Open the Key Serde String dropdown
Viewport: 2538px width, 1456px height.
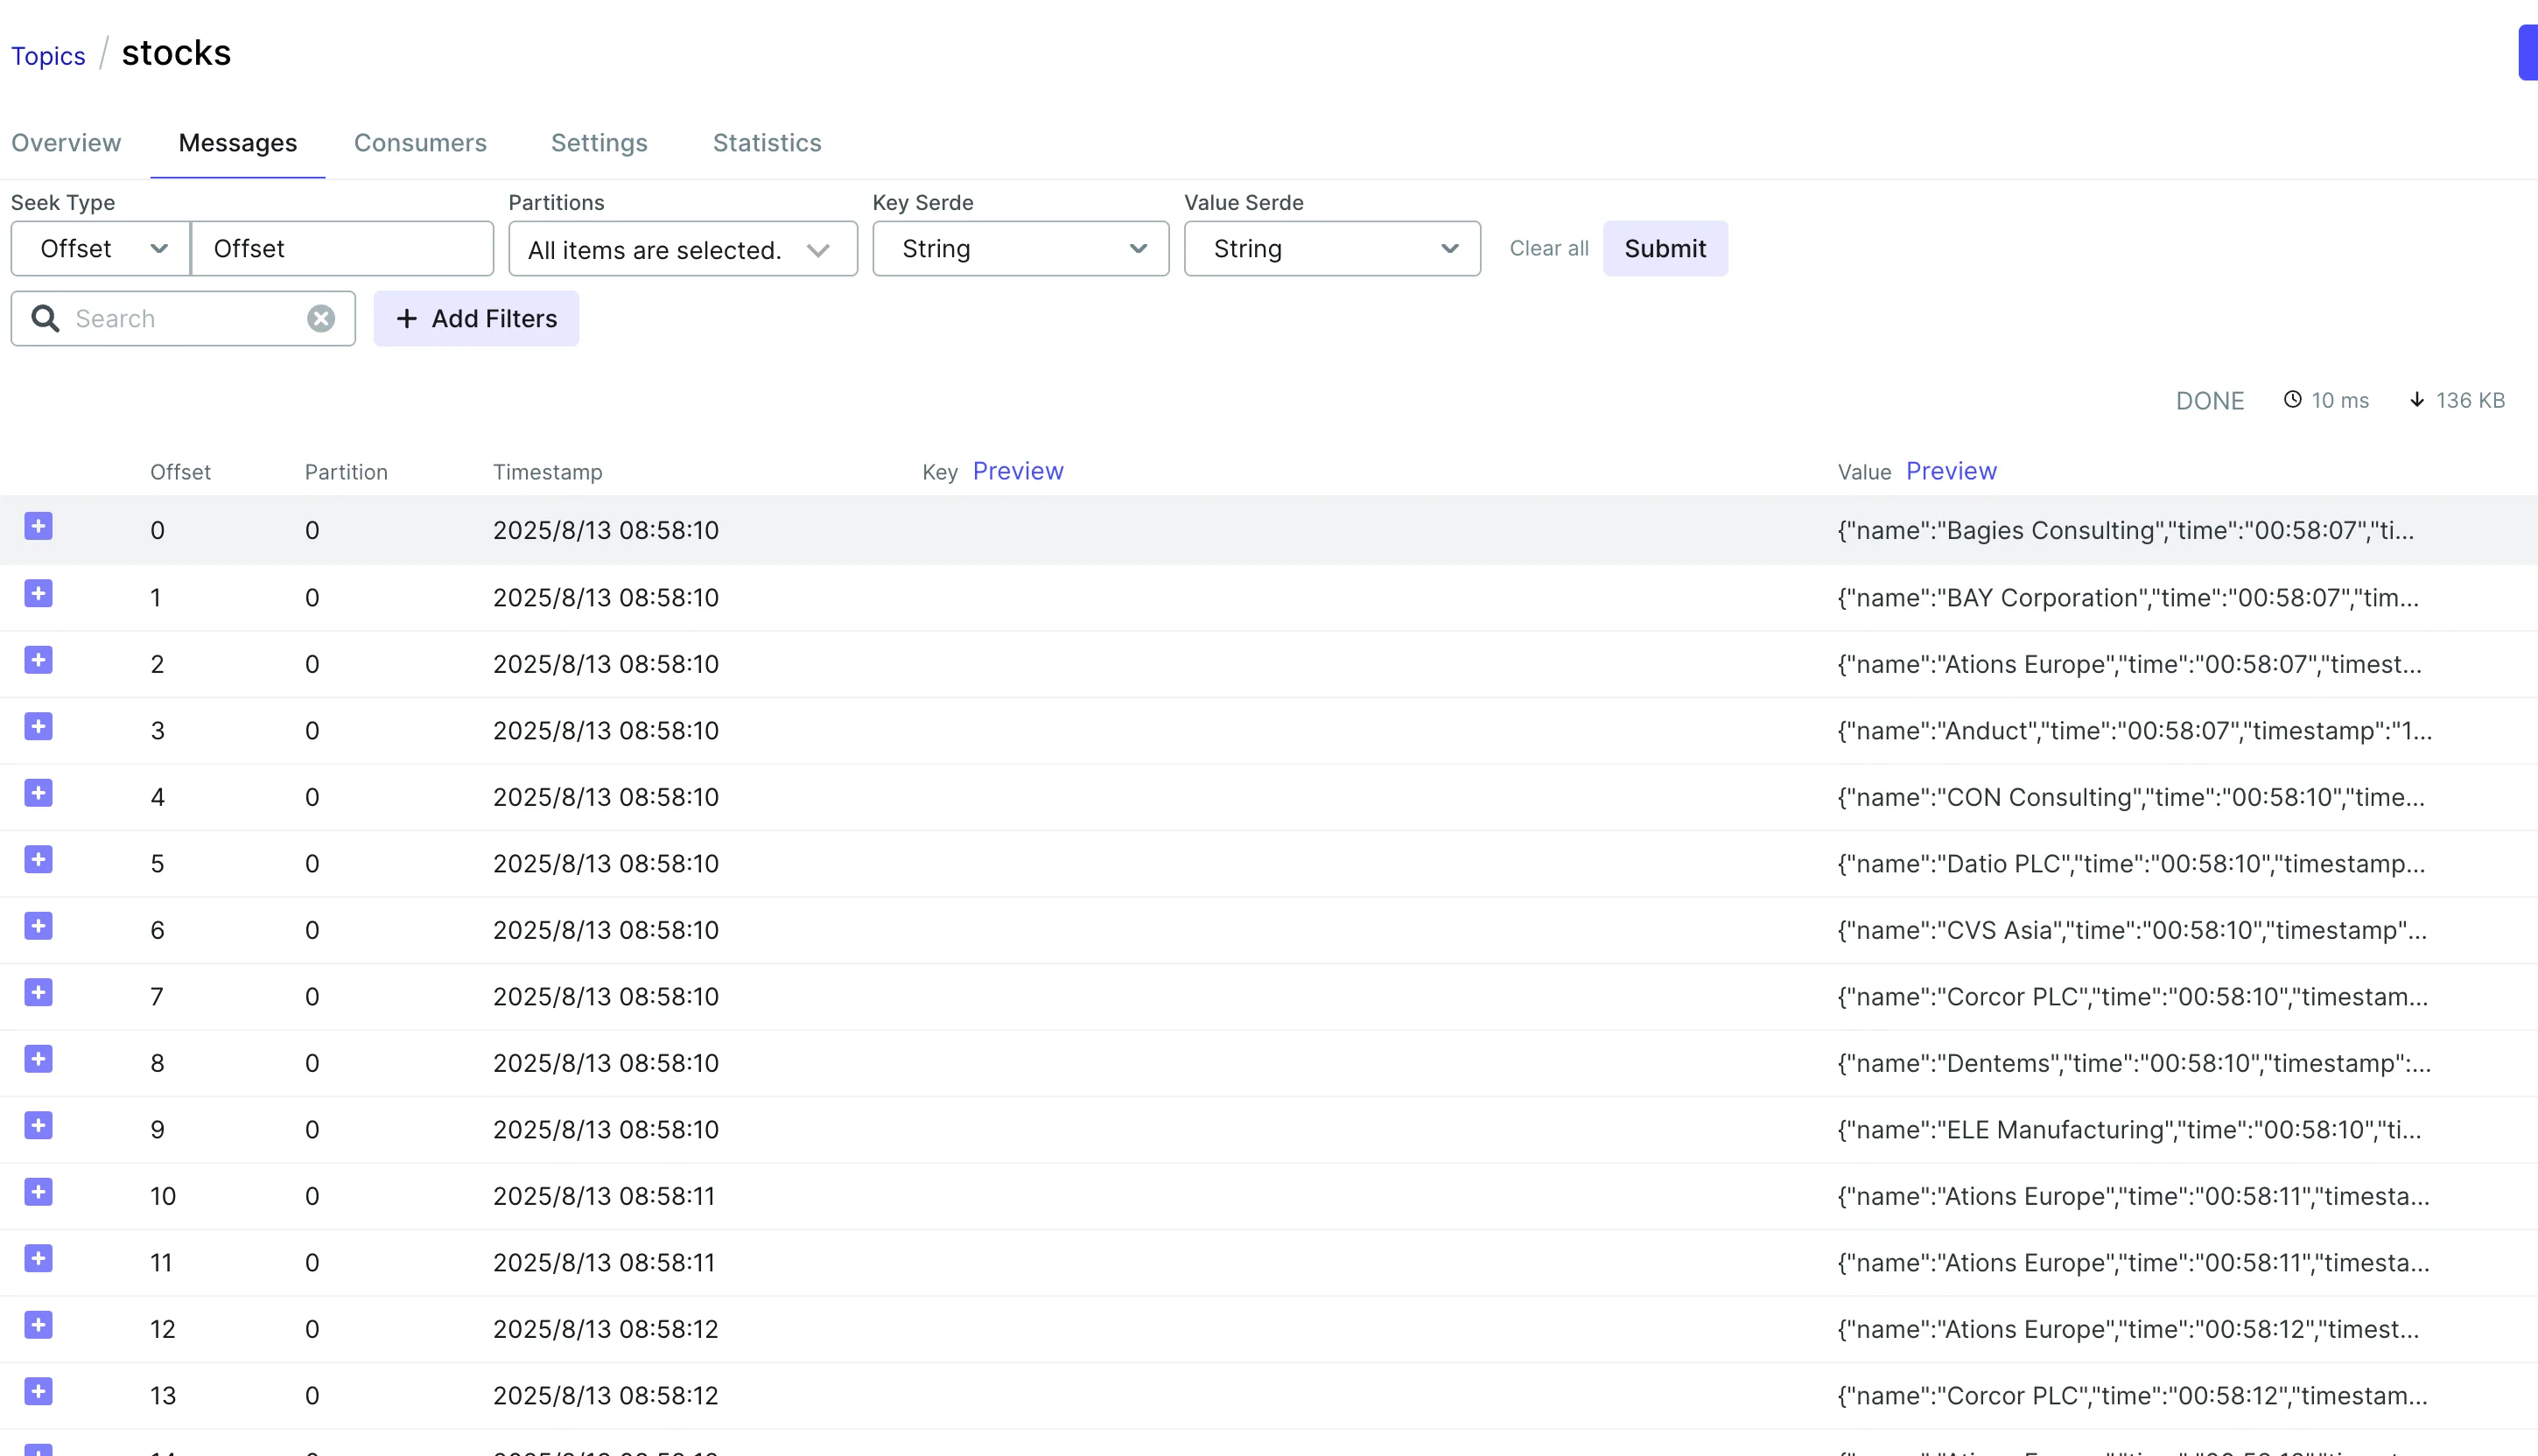pos(1020,249)
